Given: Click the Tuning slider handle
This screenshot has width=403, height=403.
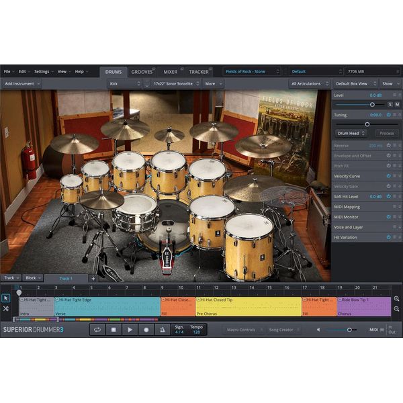Looking at the screenshot, I should point(367,124).
